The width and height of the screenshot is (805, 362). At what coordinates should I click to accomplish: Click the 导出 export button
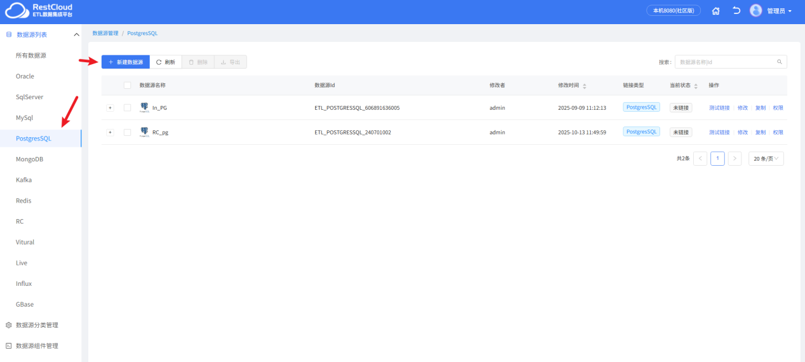tap(231, 62)
